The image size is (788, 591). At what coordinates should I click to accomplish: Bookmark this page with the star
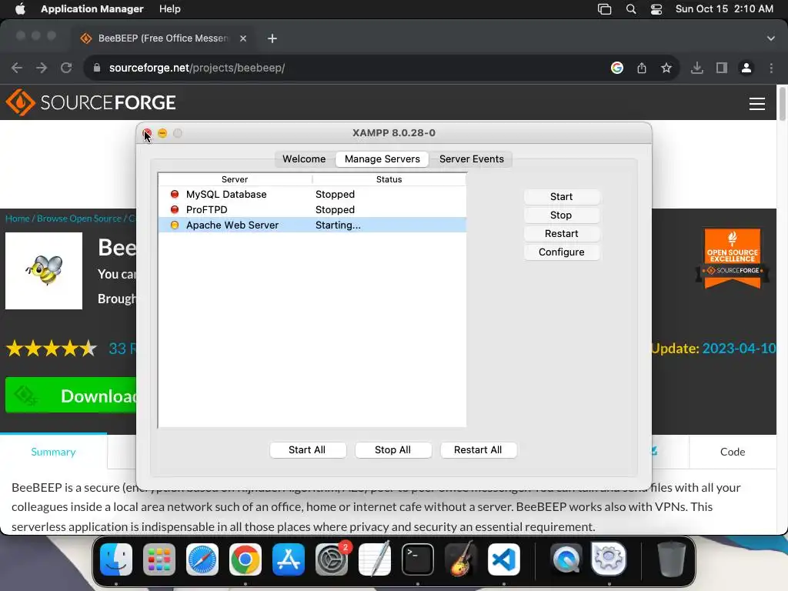[x=666, y=68]
